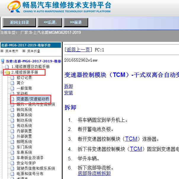
Task: Click page icon next to 电源和信号分布
Action: [12, 174]
